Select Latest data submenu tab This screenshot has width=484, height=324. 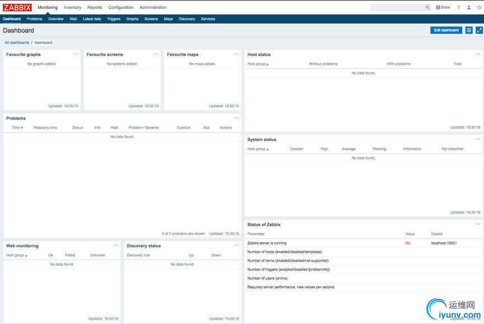pos(92,19)
